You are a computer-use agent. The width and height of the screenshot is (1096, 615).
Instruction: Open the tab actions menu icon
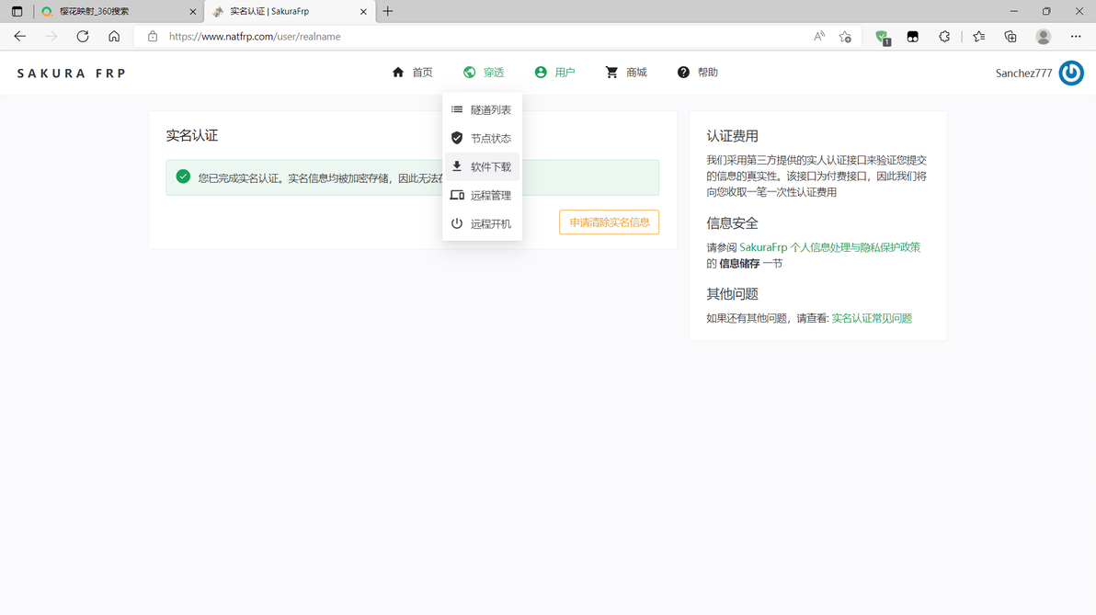pos(17,11)
